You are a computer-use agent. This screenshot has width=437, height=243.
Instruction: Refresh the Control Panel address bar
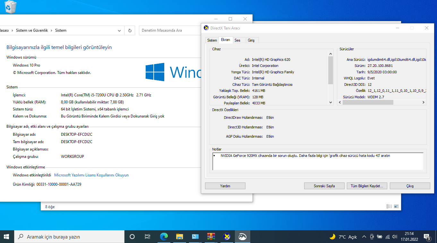[130, 30]
